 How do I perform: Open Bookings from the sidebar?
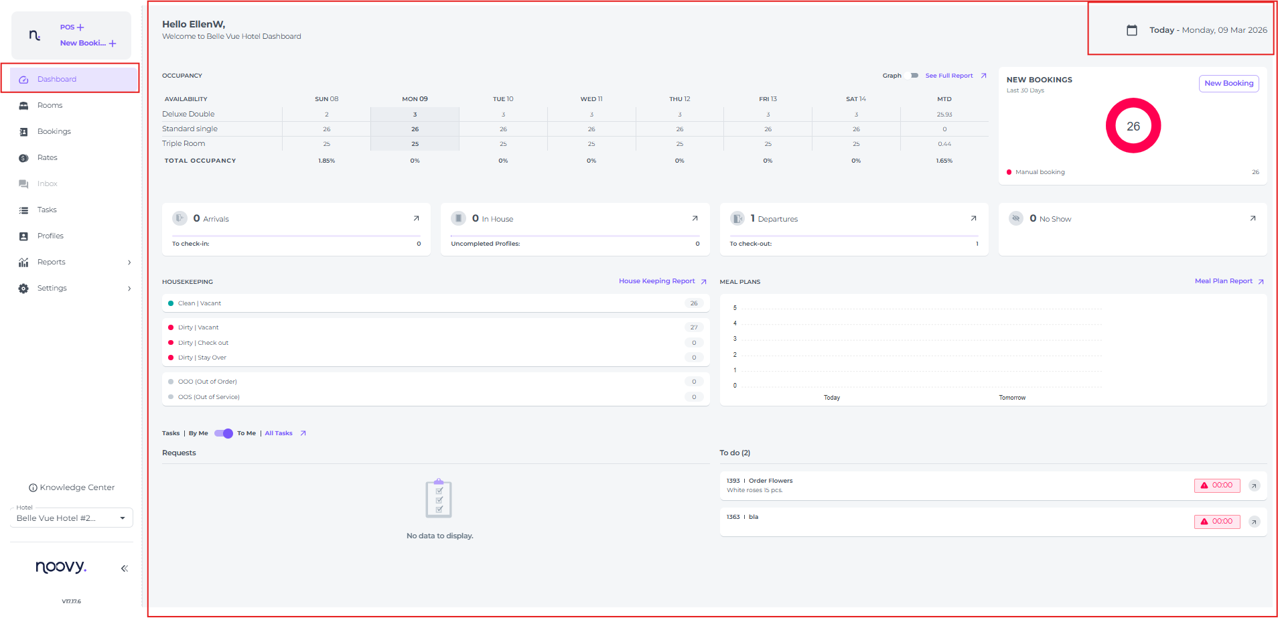tap(54, 131)
